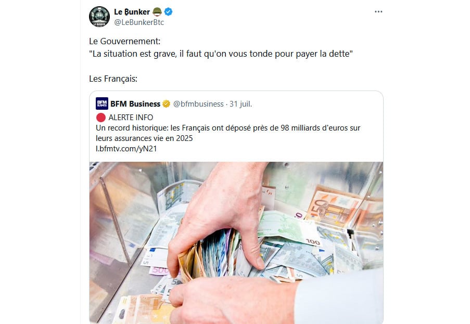Image resolution: width=470 pixels, height=324 pixels.
Task: Click the Le Bunker display name
Action: coord(132,11)
